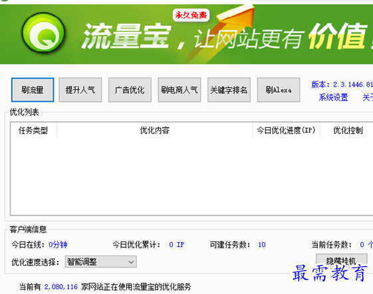Click the 可建任务数 value 10
373x294 pixels.
pyautogui.click(x=262, y=245)
